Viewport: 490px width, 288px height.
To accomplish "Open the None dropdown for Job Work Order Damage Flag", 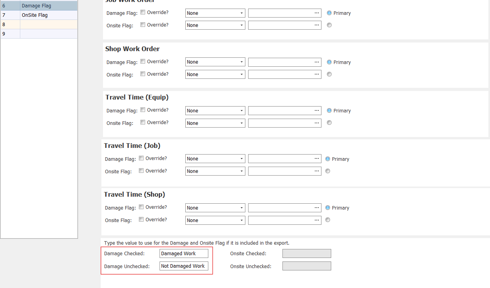I will click(241, 13).
